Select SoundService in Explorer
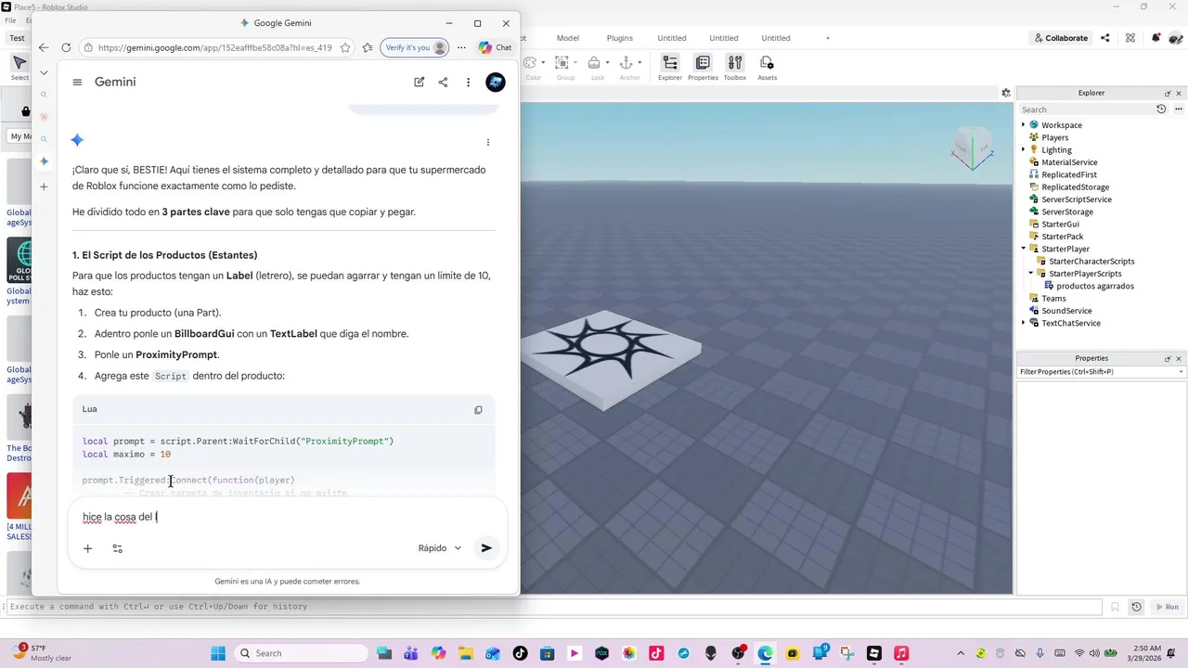 click(x=1066, y=311)
